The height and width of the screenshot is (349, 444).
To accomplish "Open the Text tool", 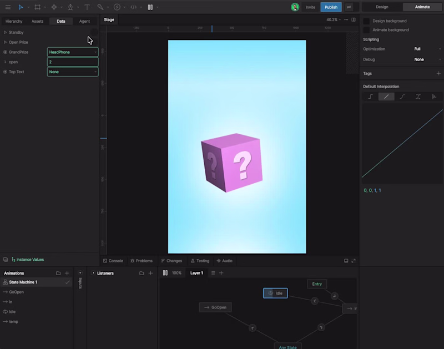I will pos(86,7).
